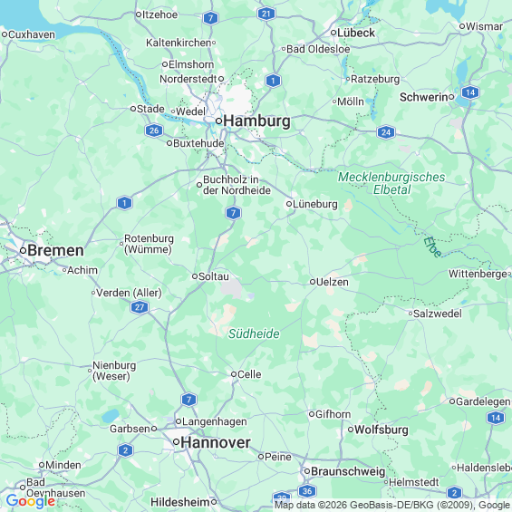
Task: Click the route 36 shield near Braunschweig
Action: 307,491
